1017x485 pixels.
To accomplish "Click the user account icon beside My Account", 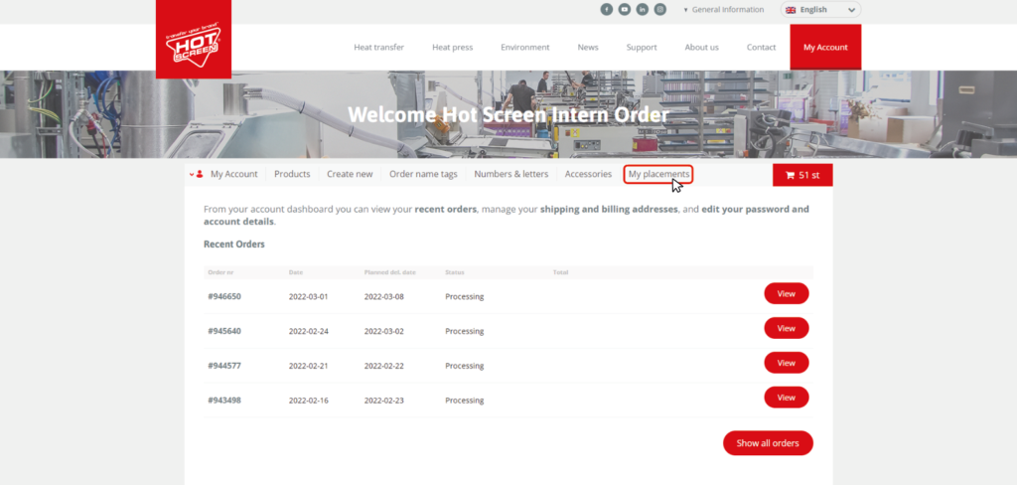I will (200, 174).
